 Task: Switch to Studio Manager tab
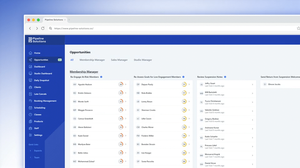(x=143, y=60)
